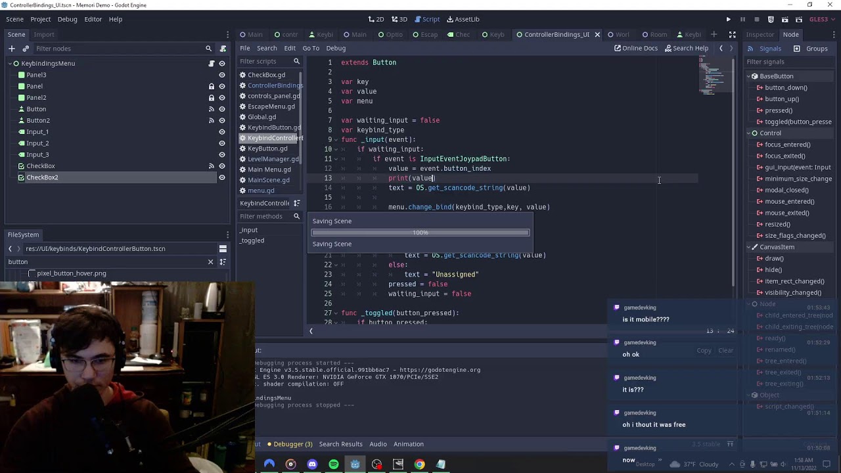Switch to the 3D workspace

point(399,19)
